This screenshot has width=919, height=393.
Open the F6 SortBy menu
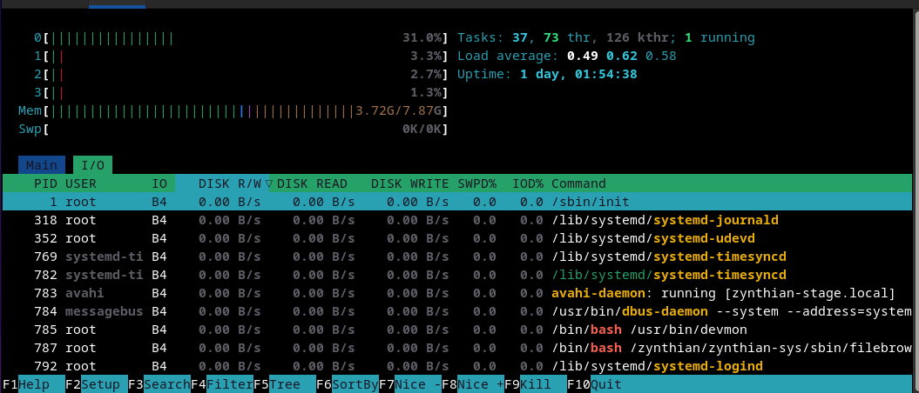355,384
